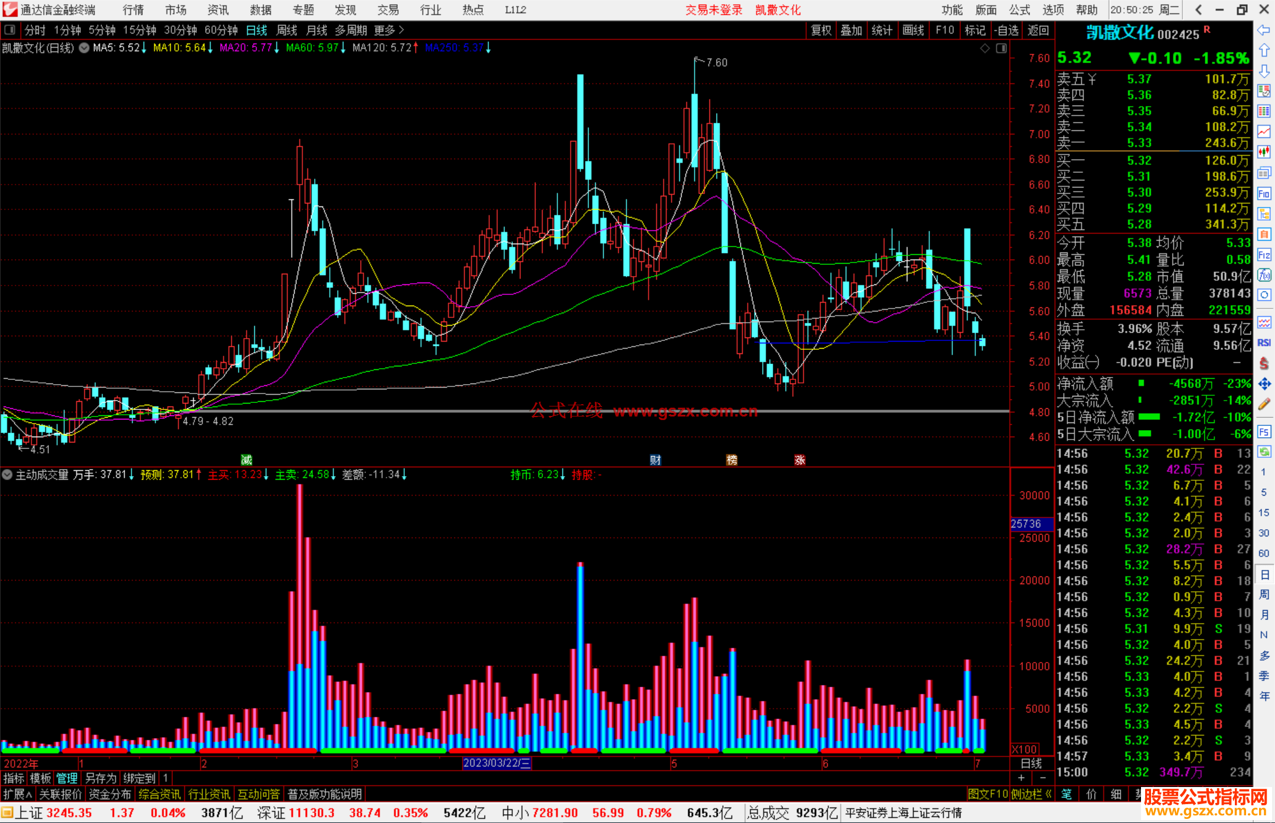Click the 叠加 overlay button

(851, 30)
